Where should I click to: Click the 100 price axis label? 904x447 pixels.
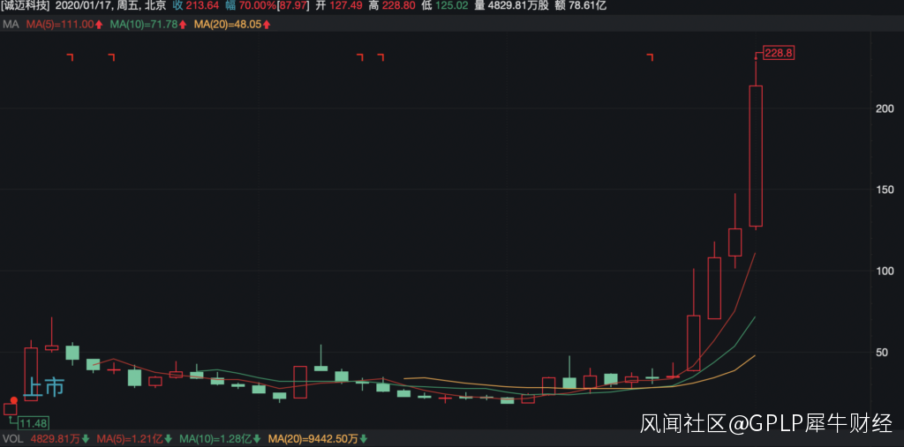click(x=885, y=271)
